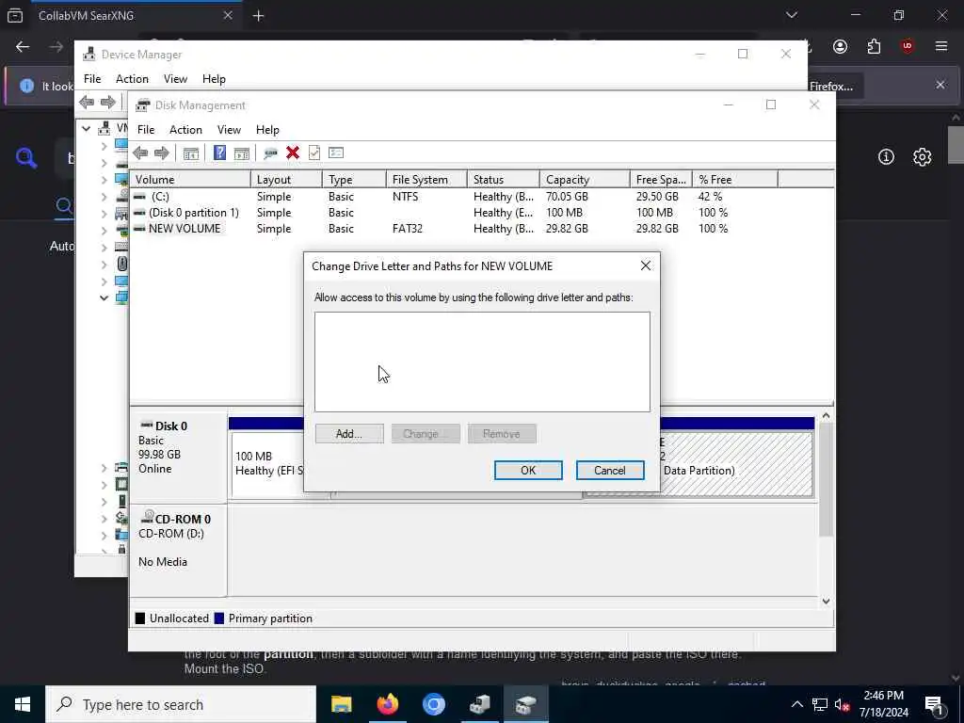Open the SearXNG settings gear icon
Viewport: 964px width, 723px height.
922,157
